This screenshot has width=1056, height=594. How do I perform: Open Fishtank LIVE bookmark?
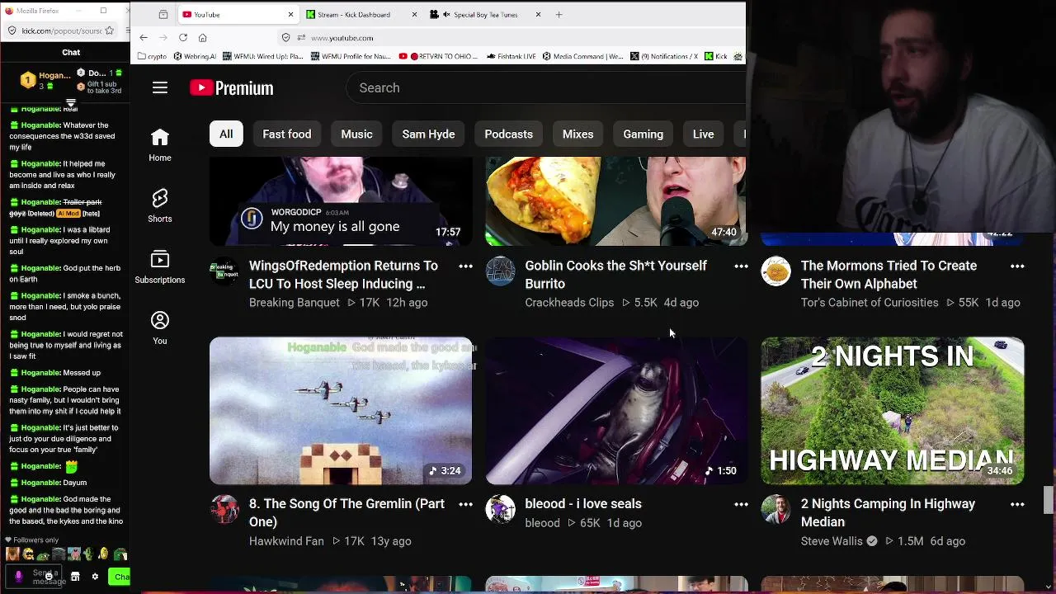(x=511, y=56)
